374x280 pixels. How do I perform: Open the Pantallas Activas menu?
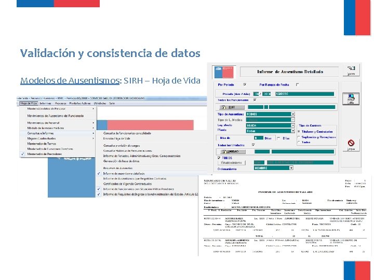point(80,103)
